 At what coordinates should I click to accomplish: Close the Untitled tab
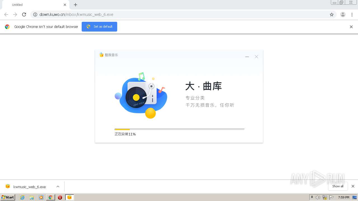(65, 5)
